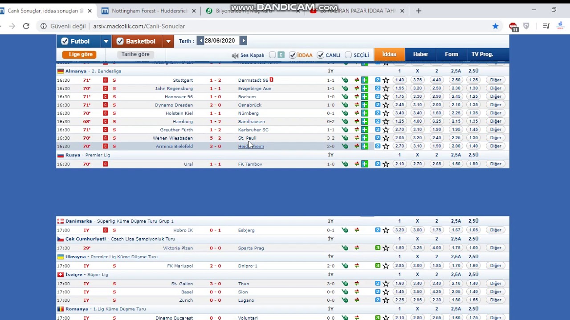Screen dimensions: 570x320
Task: Click the speaker icon next to Ses Kapalı
Action: point(235,55)
